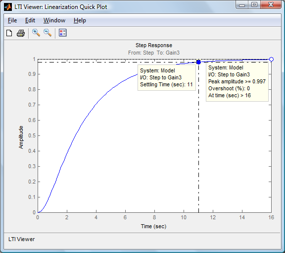The image size is (285, 253).
Task: Click the 'Overshoot (%): 0' text line
Action: (x=229, y=88)
